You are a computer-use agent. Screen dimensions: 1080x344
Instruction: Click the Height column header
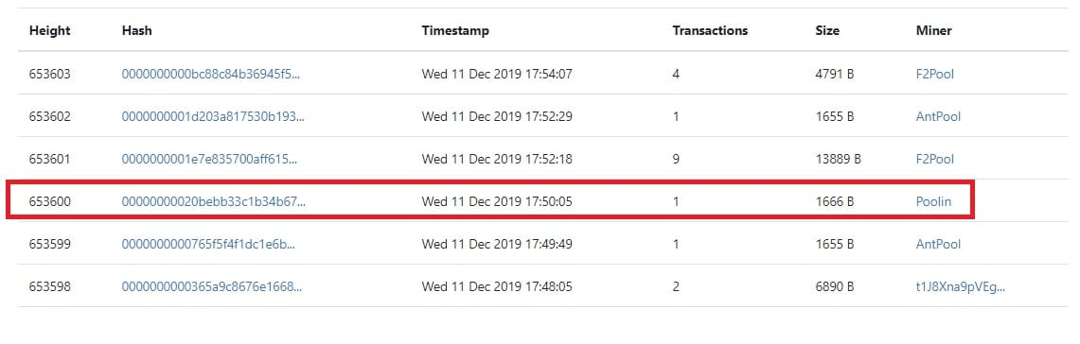point(49,31)
